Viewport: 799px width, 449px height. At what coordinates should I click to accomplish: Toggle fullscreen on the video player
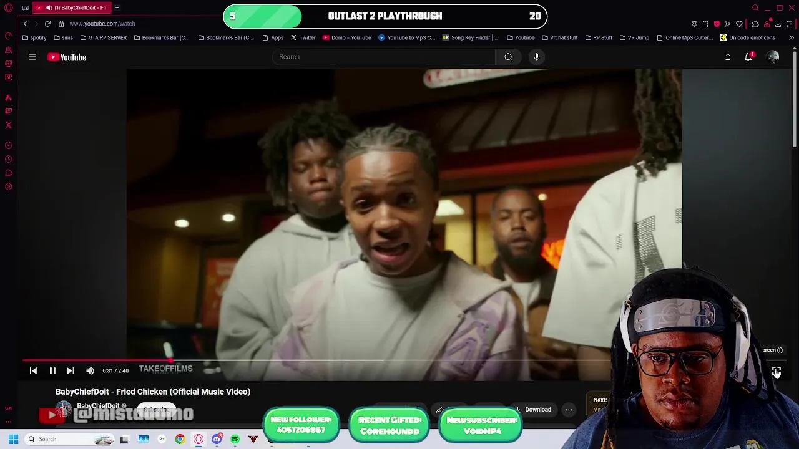[776, 371]
